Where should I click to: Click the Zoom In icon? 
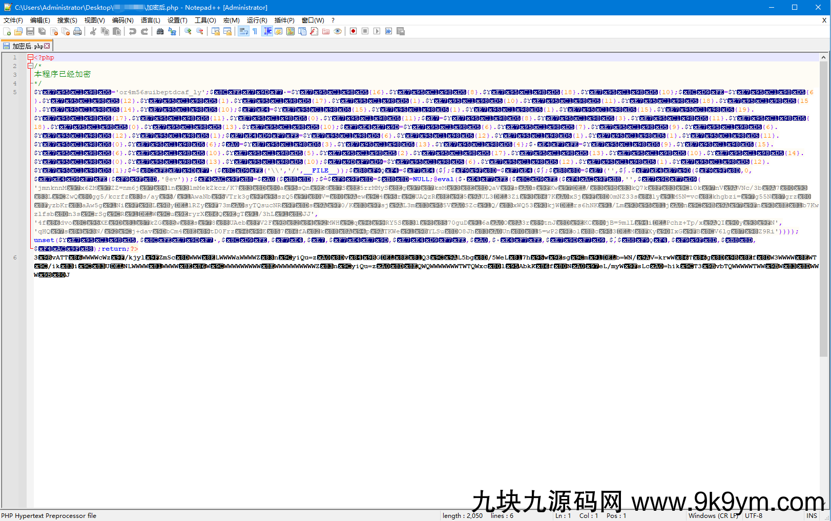click(188, 32)
